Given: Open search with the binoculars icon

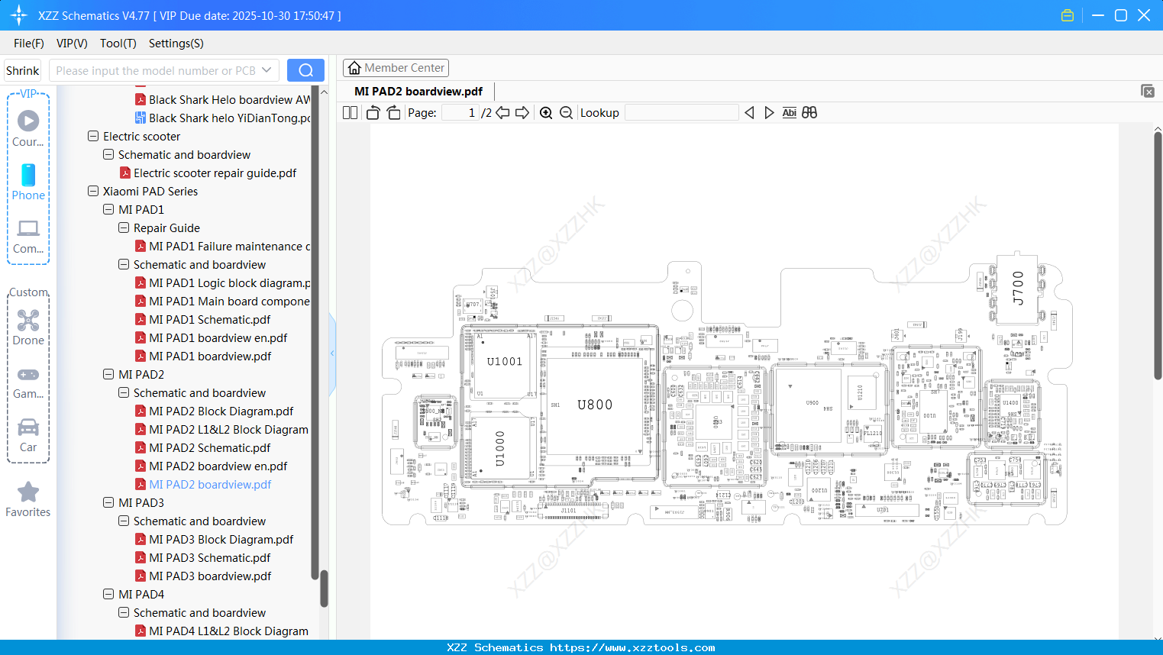Looking at the screenshot, I should [809, 112].
